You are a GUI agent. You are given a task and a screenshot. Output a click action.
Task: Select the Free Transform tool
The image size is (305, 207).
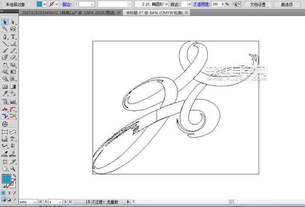(x=13, y=72)
